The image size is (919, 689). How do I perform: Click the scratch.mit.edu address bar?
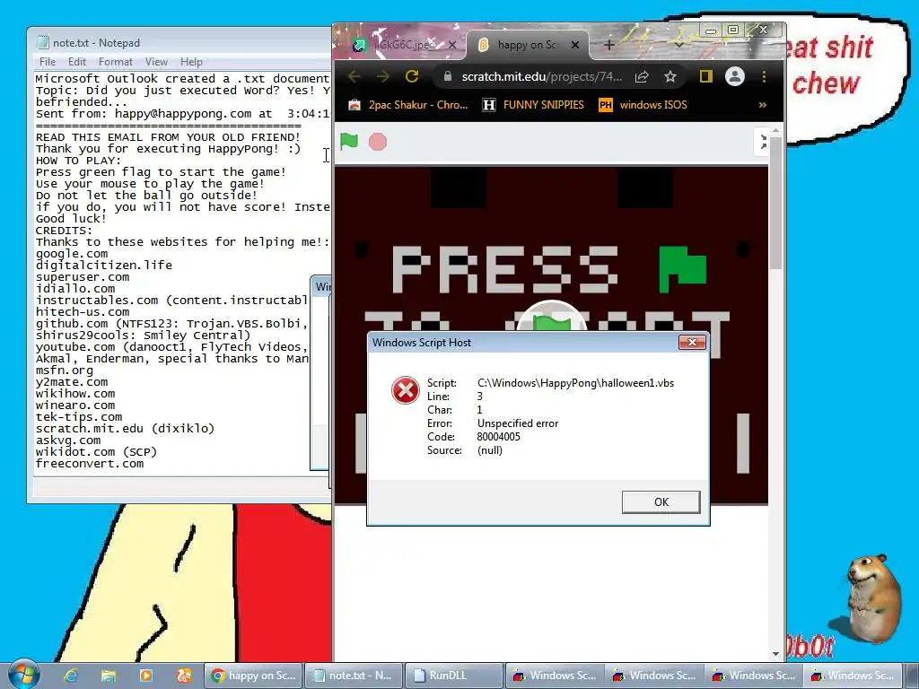pos(541,77)
